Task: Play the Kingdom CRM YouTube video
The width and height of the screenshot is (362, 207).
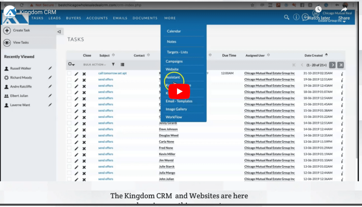Action: pos(179,91)
